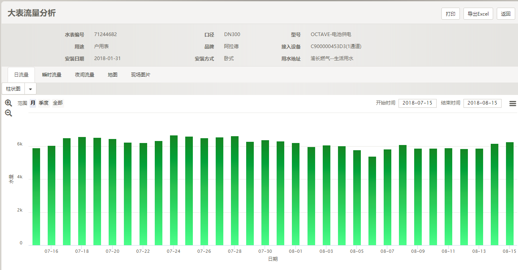Open the chart hamburger menu
Image resolution: width=518 pixels, height=270 pixels.
[x=513, y=103]
